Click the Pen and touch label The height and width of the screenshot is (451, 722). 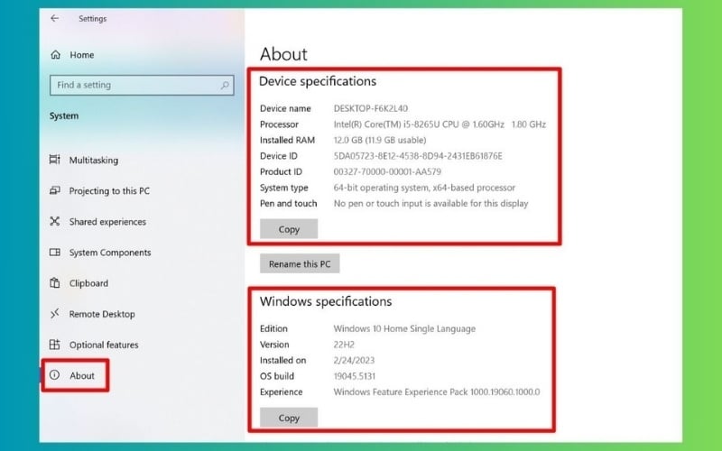point(289,204)
